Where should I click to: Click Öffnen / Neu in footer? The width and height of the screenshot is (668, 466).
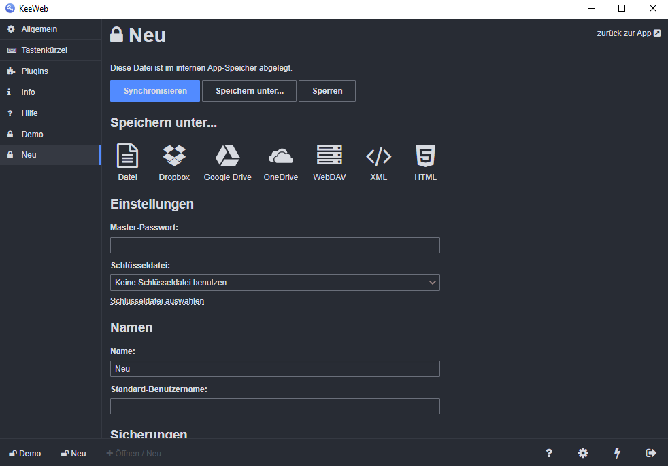[x=134, y=454]
